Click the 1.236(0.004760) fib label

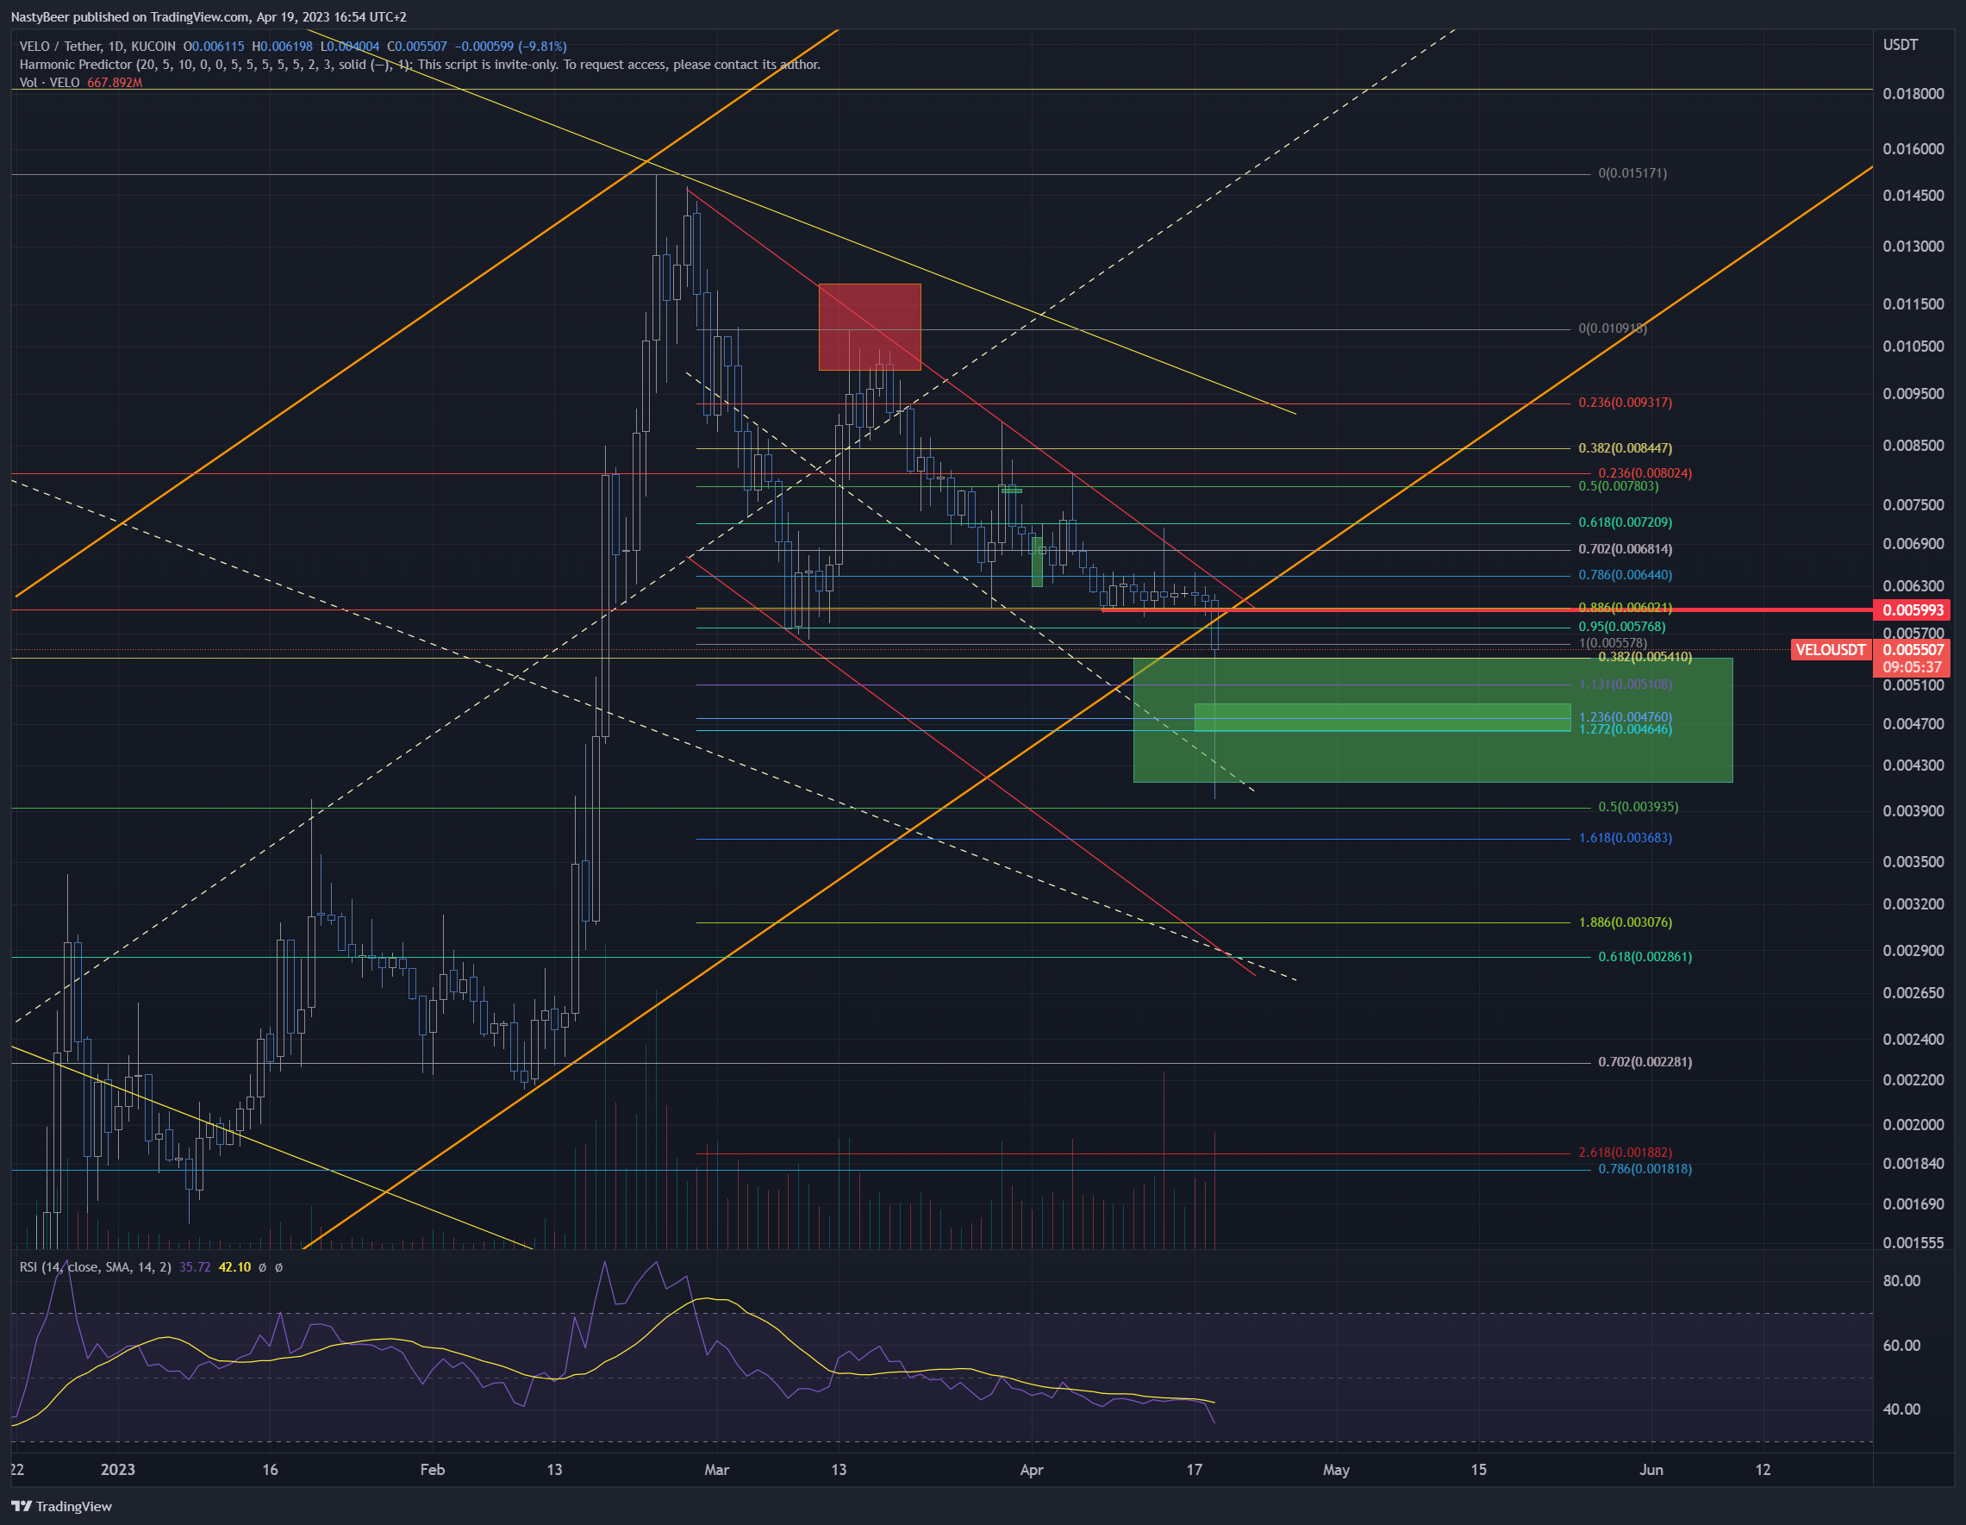(1625, 717)
